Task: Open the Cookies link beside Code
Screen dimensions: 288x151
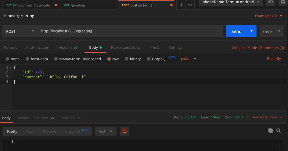Action: (x=238, y=48)
